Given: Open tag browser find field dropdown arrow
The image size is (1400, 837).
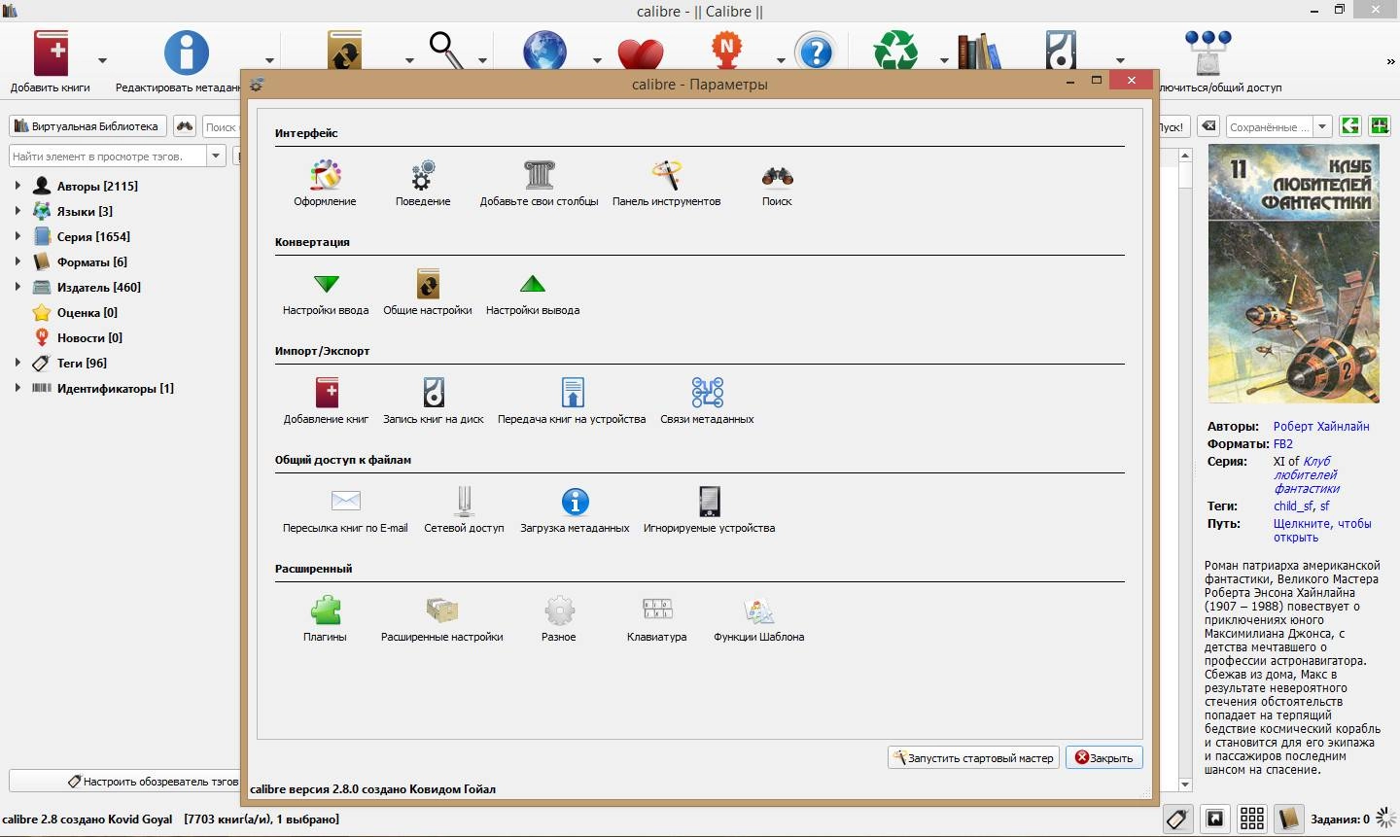Looking at the screenshot, I should coord(216,156).
